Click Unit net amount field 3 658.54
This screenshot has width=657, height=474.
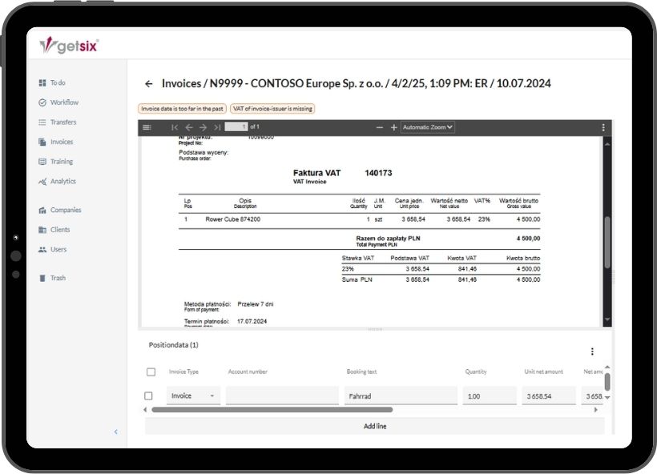[549, 396]
